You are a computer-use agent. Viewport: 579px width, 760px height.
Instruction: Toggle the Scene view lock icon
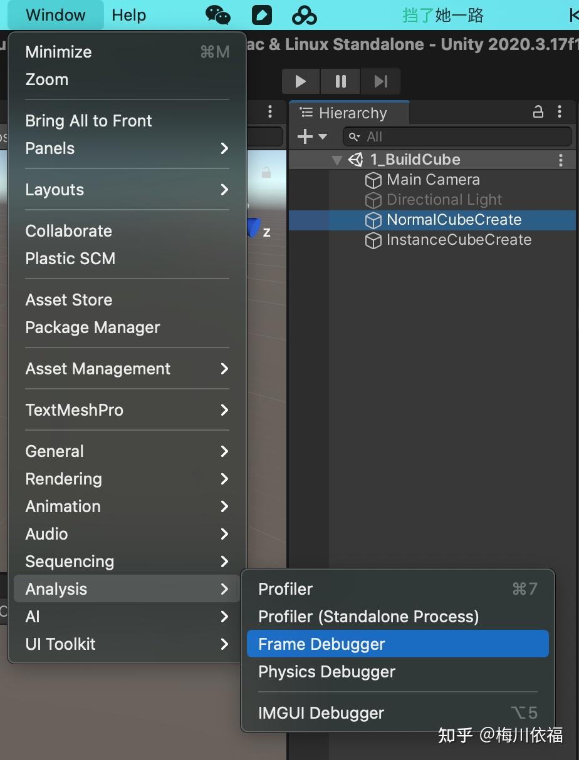point(266,173)
